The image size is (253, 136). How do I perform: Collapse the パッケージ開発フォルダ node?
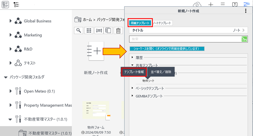click(x=6, y=77)
